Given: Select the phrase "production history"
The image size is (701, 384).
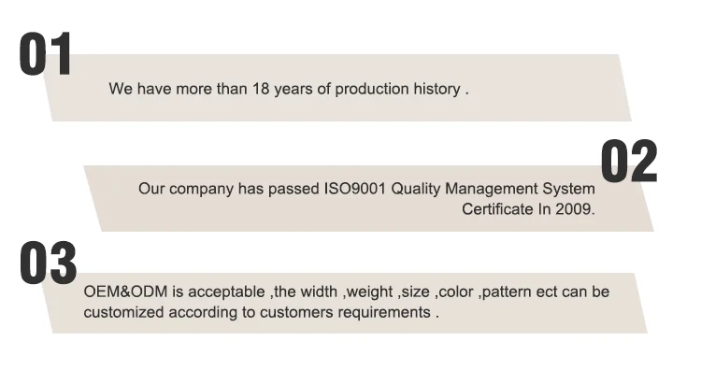Looking at the screenshot, I should [397, 90].
